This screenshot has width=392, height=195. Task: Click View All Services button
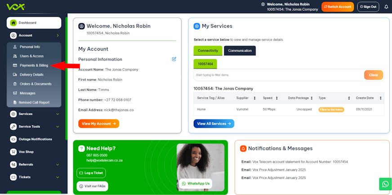click(x=214, y=124)
